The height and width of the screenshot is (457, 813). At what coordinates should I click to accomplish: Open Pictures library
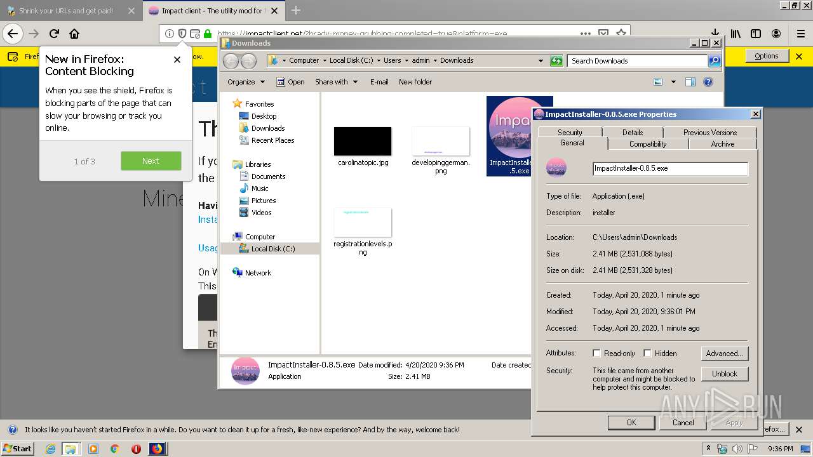[263, 201]
